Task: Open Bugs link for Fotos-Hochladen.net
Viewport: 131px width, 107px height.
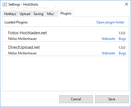Action: [x=122, y=39]
